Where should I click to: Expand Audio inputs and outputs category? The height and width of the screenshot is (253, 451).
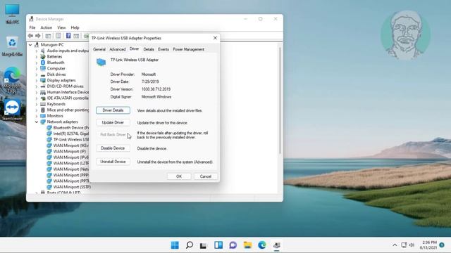(x=37, y=51)
